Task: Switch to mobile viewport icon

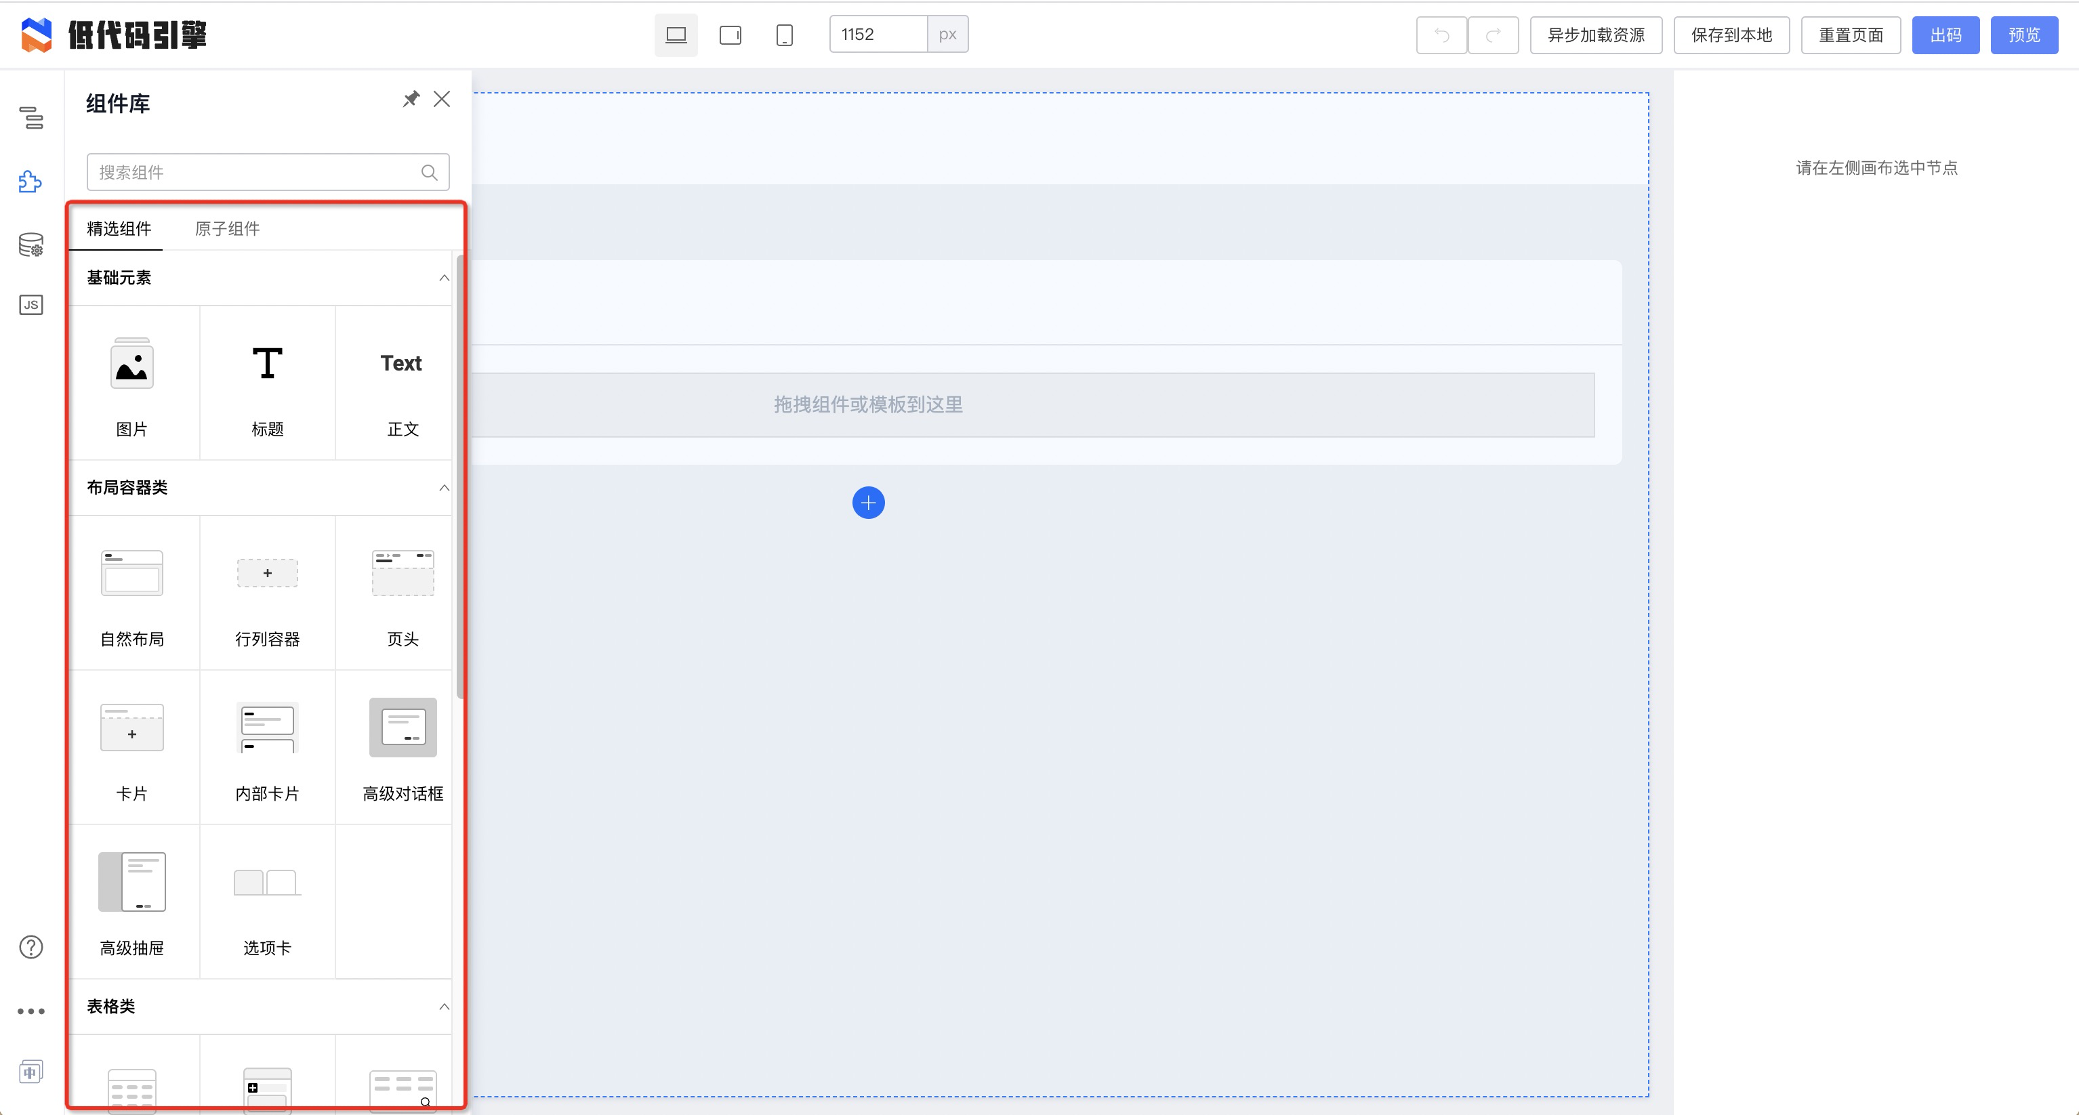Action: (x=783, y=35)
